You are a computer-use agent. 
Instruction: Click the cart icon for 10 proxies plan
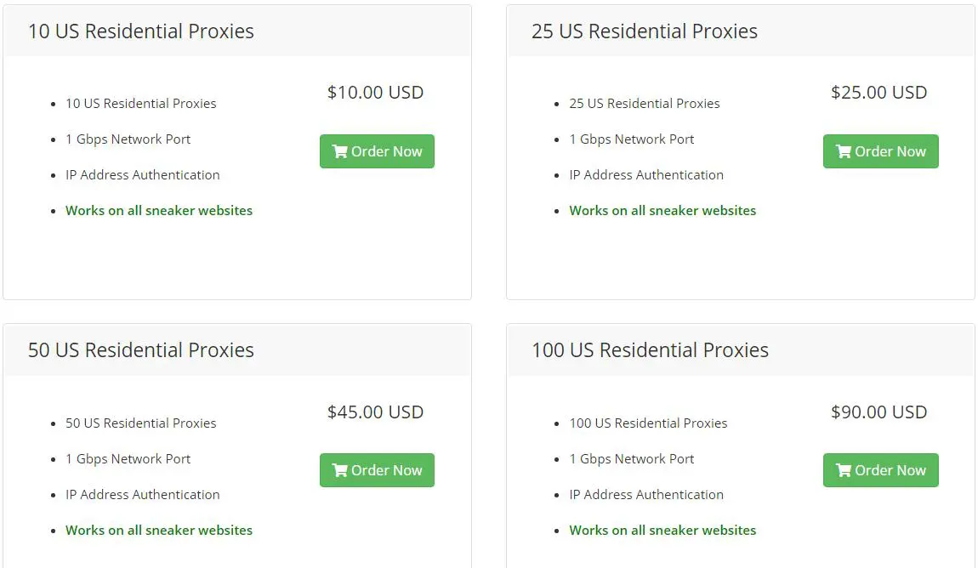point(340,151)
